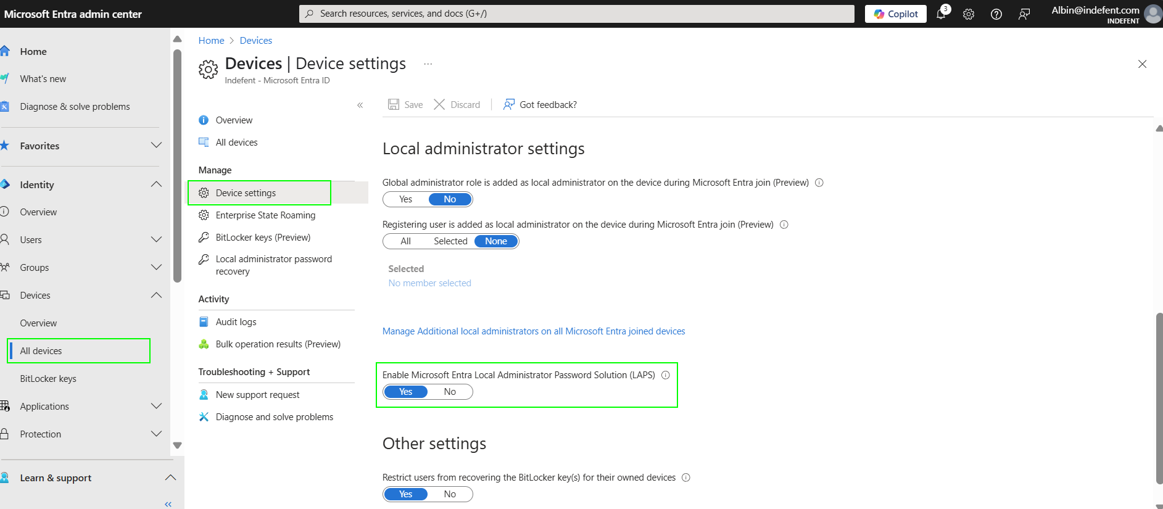Expand the Users menu chevron
This screenshot has height=509, width=1163.
(x=156, y=239)
